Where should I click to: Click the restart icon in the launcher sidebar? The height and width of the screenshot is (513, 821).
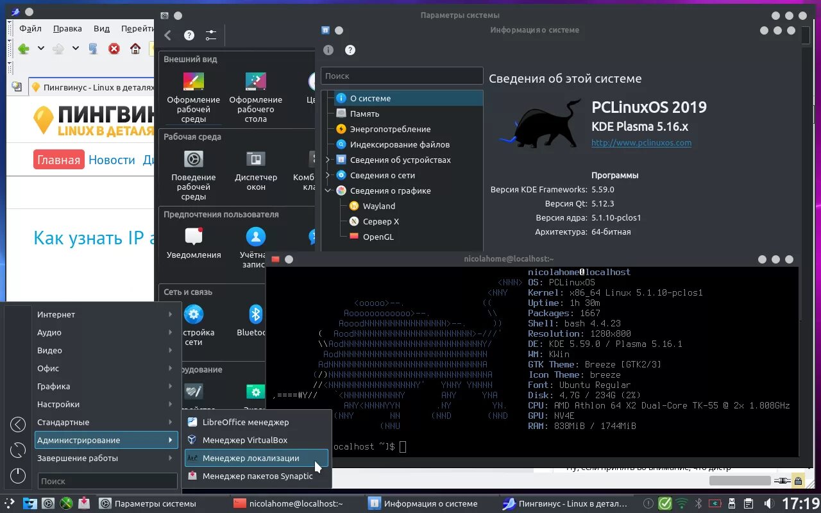pos(18,450)
